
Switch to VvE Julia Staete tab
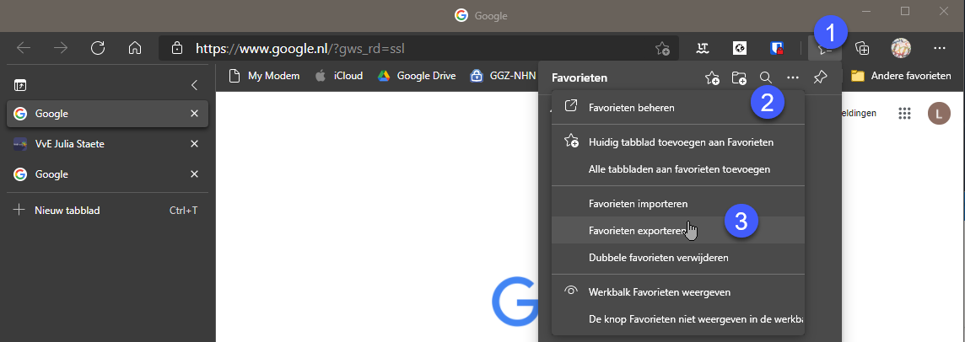(108, 144)
